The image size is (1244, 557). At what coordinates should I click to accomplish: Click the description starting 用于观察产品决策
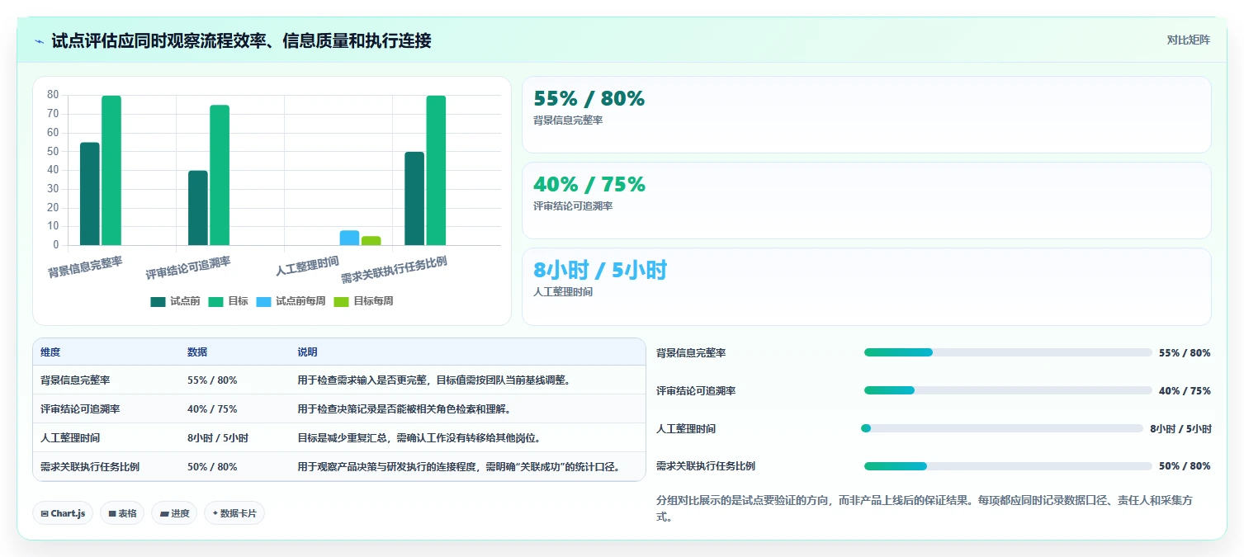(459, 466)
